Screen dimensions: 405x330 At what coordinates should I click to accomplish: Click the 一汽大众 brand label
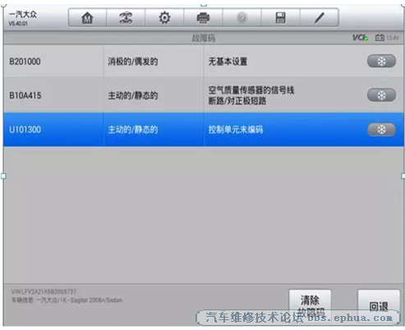23,14
